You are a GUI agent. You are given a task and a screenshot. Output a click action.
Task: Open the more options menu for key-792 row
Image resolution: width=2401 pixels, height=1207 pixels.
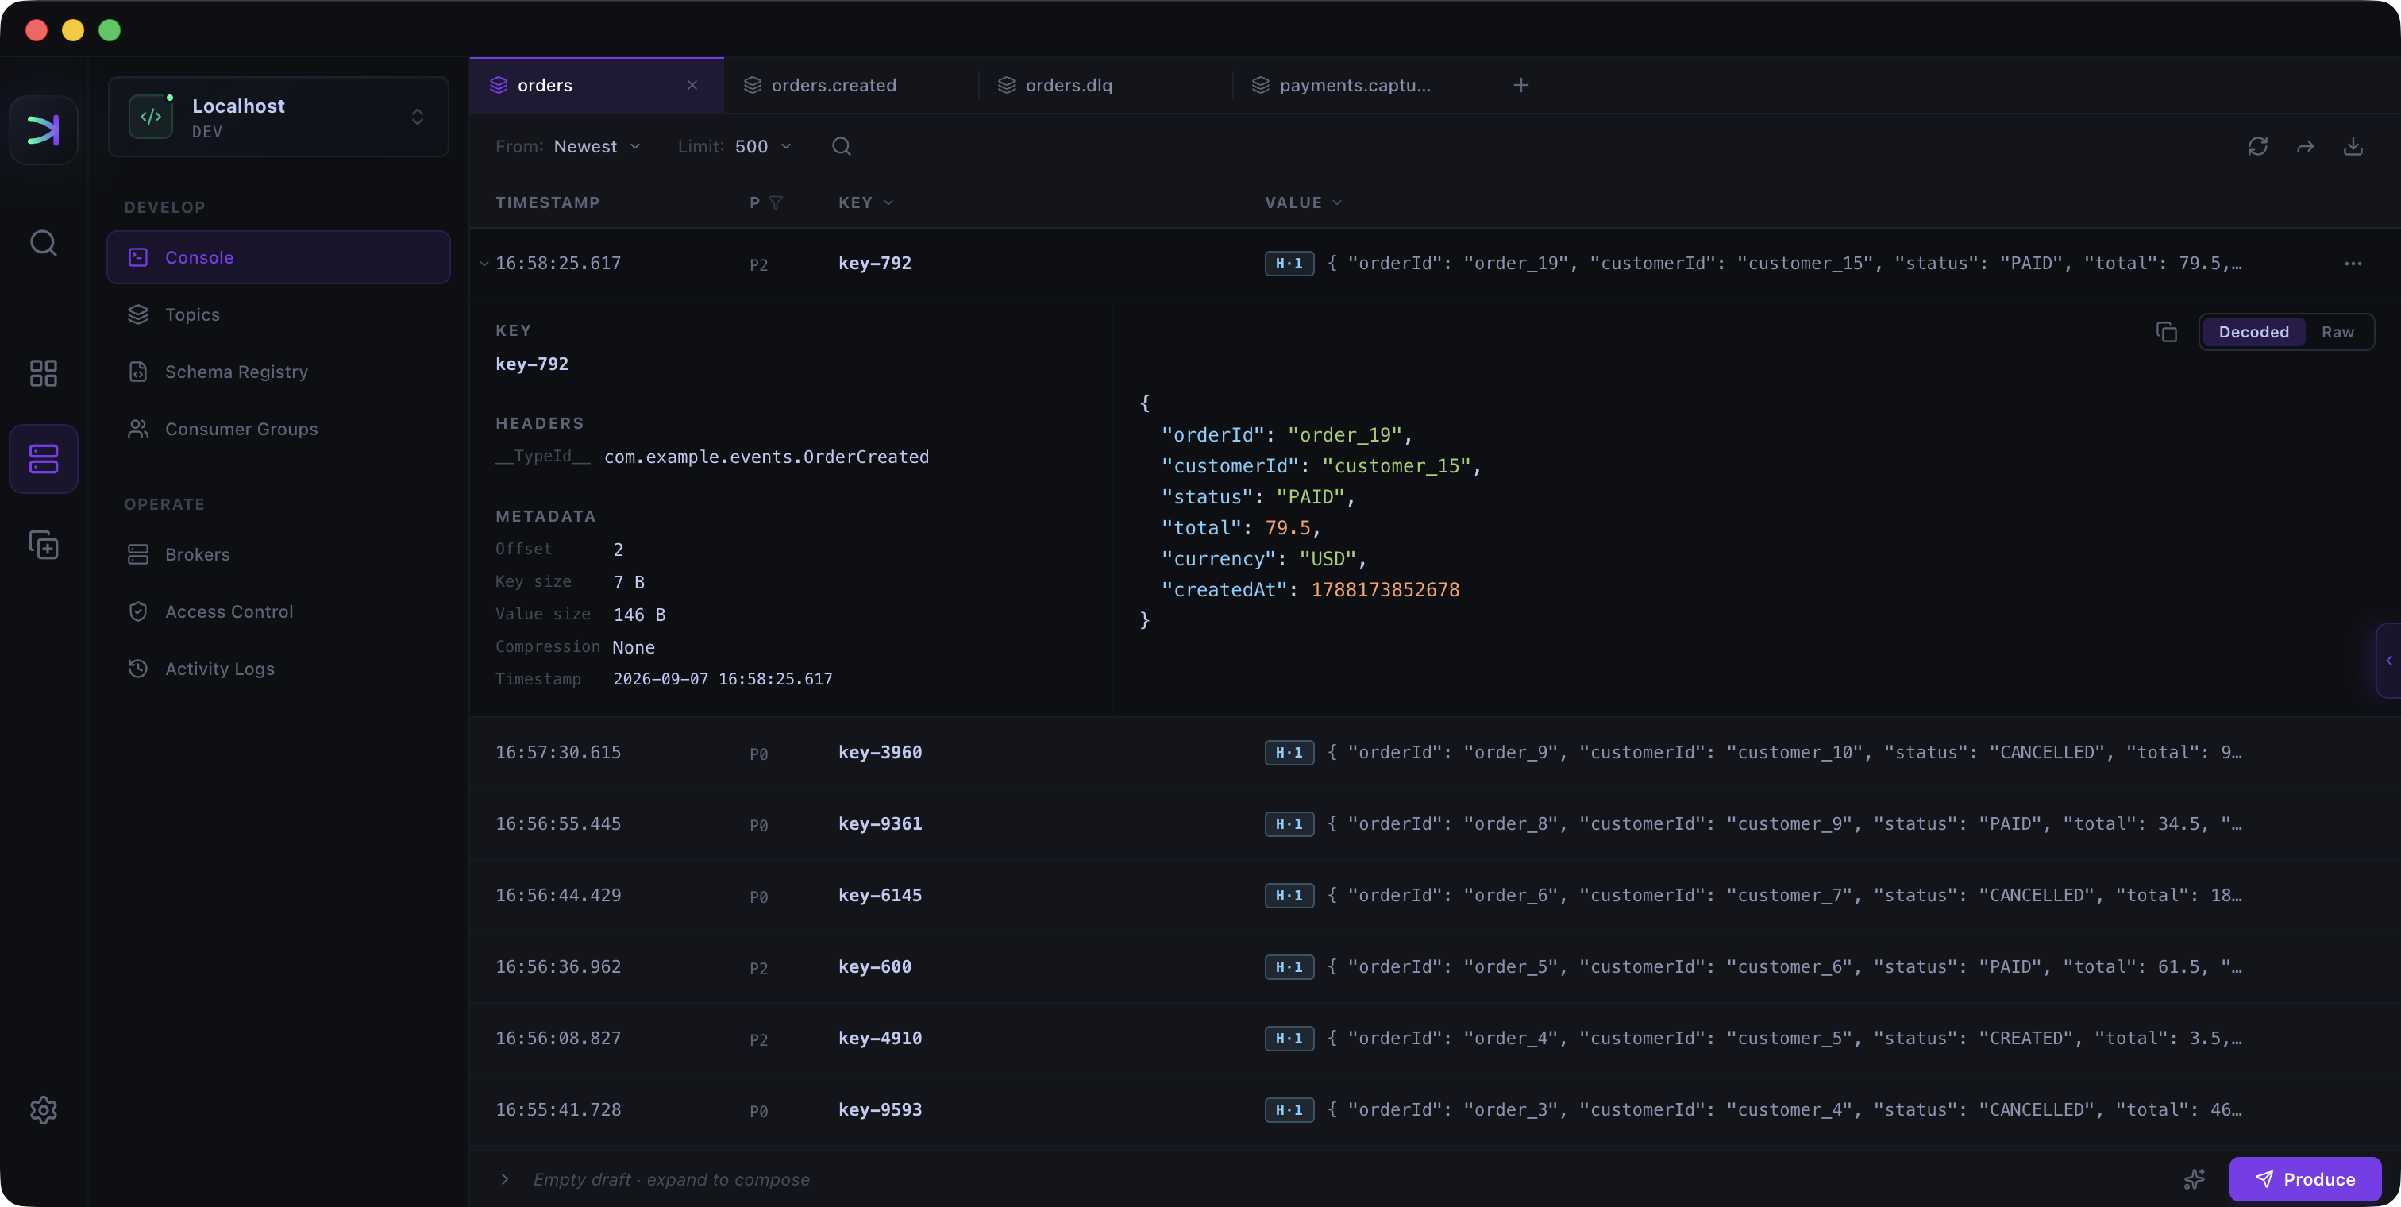tap(2353, 264)
